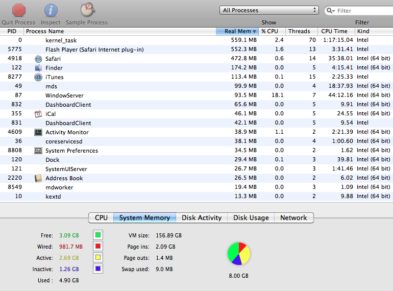The width and height of the screenshot is (393, 291).
Task: Toggle the Real Mem sort arrow
Action: coord(254,31)
